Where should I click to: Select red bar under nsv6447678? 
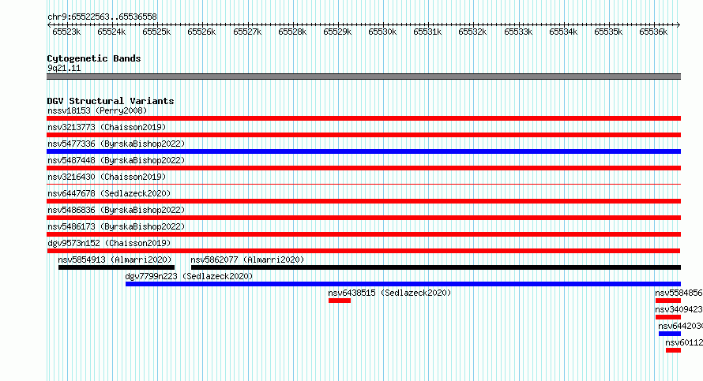tap(363, 201)
